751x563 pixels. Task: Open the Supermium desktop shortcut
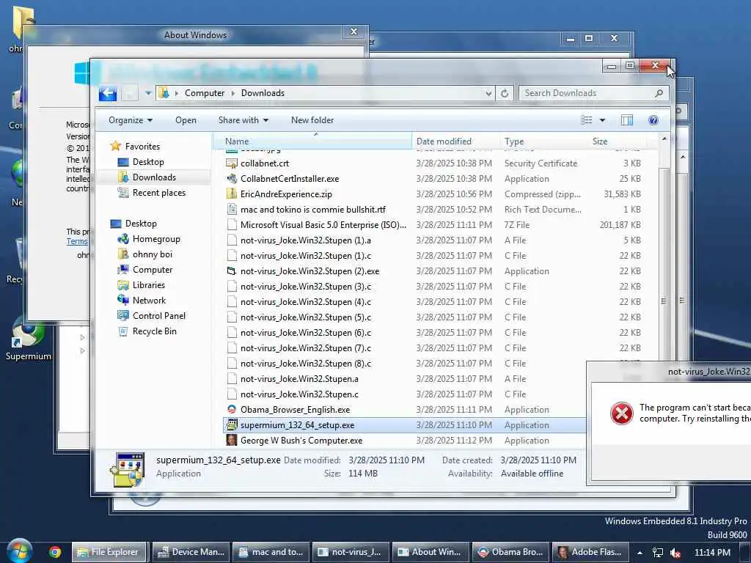tap(29, 338)
